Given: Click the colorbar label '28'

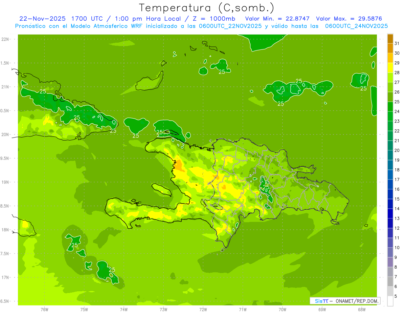Looking at the screenshot, I should tap(397, 72).
